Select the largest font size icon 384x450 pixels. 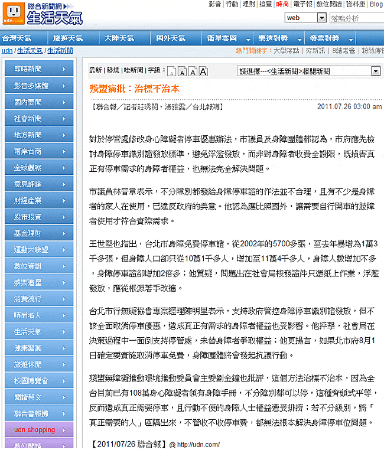[203, 71]
